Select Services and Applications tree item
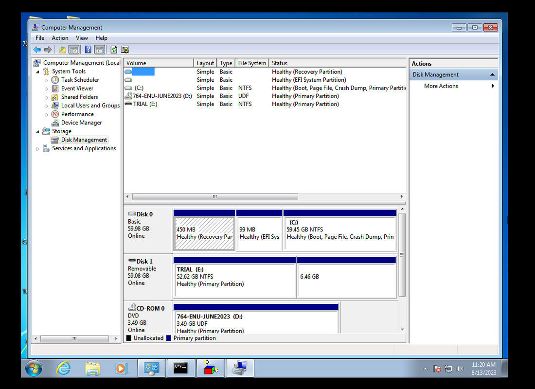The width and height of the screenshot is (535, 389). click(x=84, y=148)
